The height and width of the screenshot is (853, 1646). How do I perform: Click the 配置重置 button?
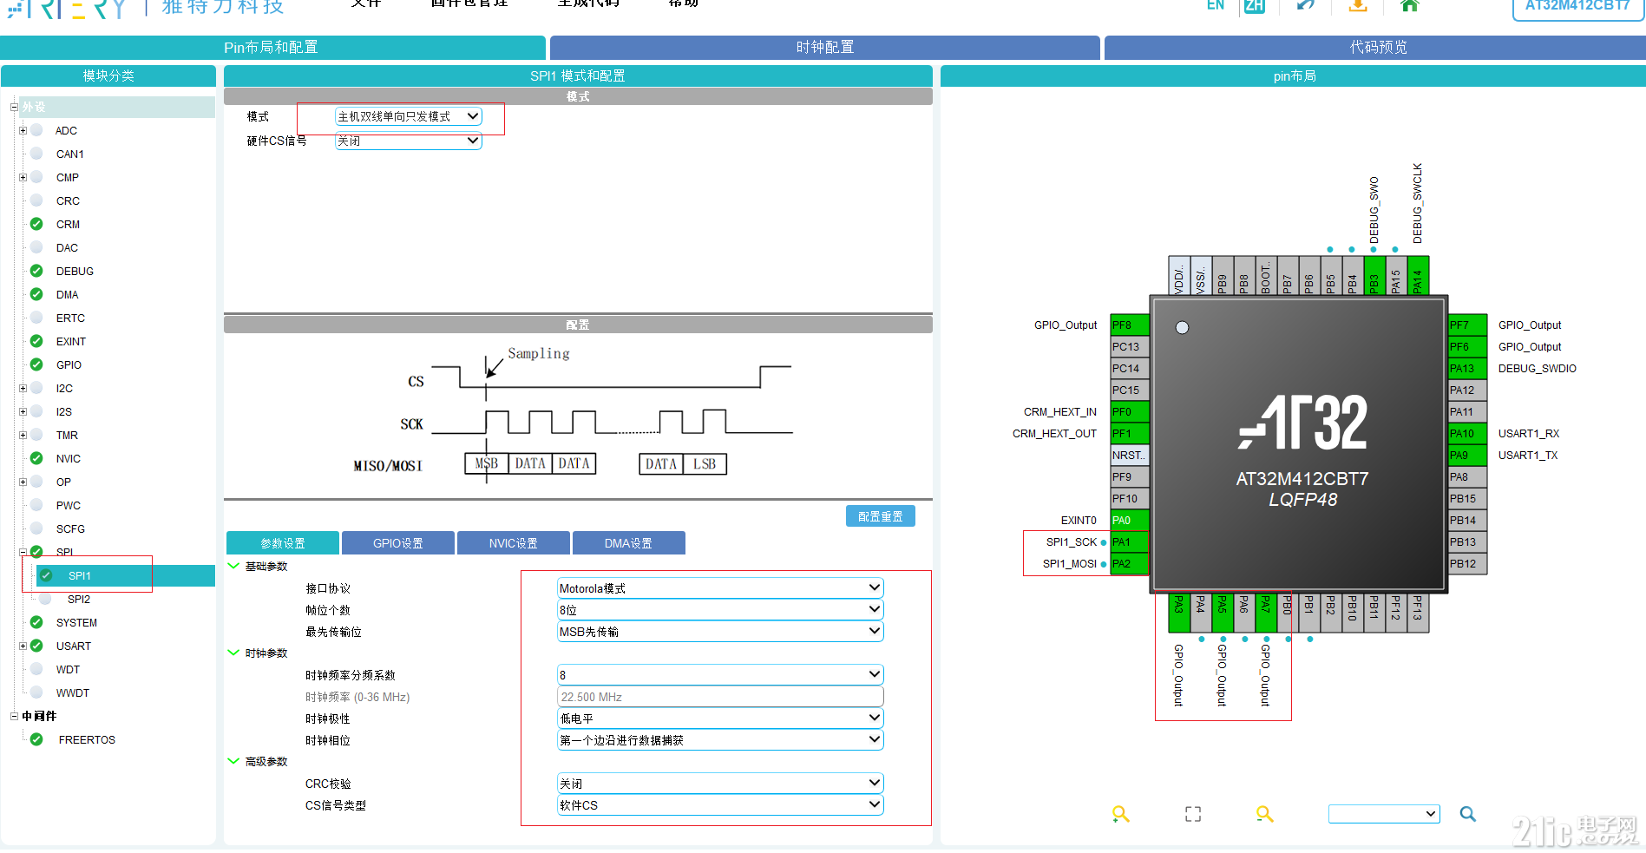881,516
